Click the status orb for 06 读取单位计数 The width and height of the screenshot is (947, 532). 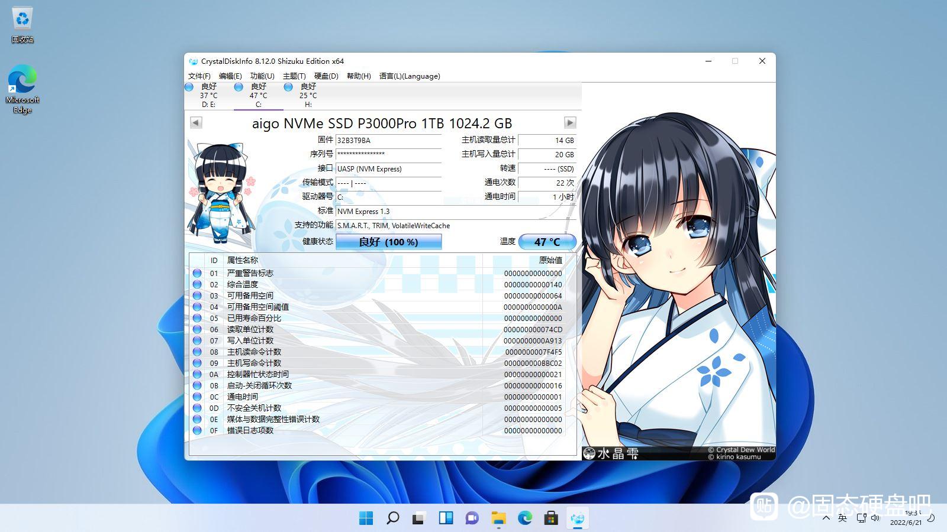[197, 329]
